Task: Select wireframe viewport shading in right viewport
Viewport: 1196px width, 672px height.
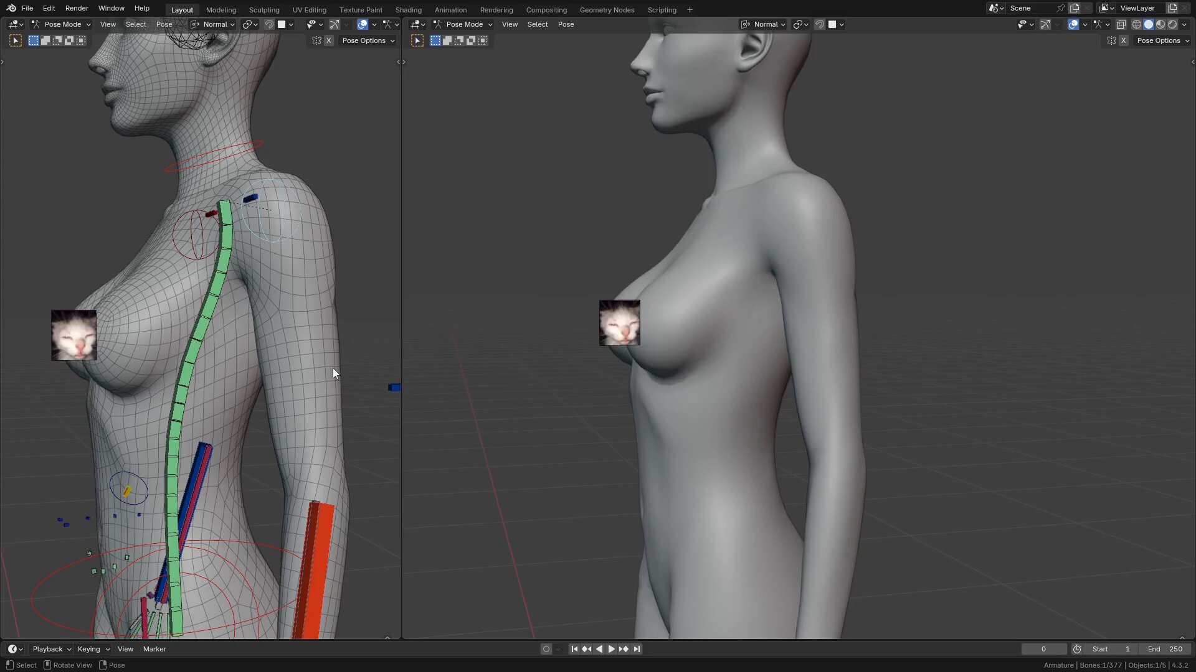Action: [x=1137, y=24]
